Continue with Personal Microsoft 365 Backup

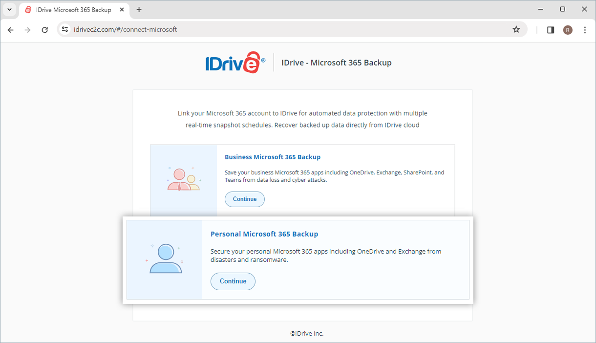tap(233, 281)
